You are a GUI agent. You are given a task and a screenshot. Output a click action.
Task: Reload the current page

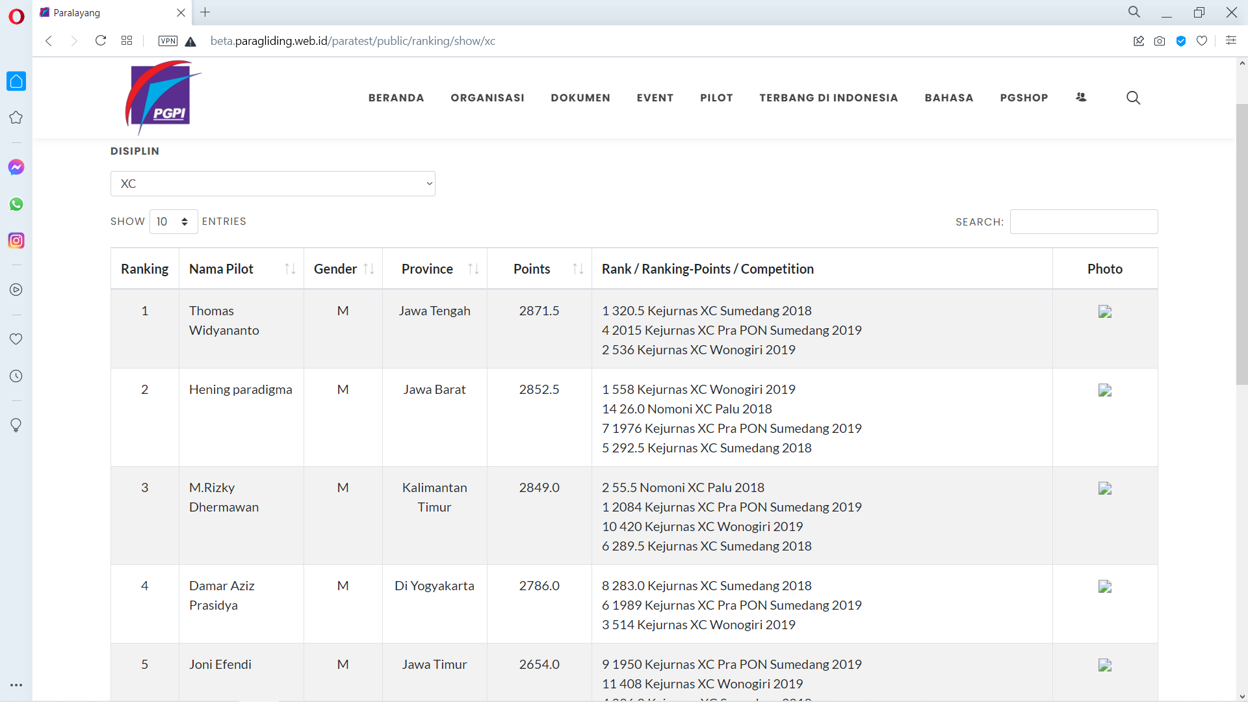101,41
